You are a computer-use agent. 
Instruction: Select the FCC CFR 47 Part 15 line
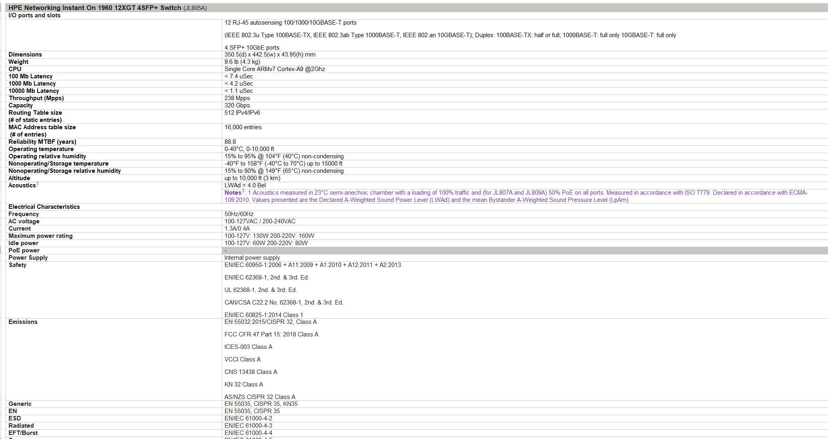pos(271,334)
